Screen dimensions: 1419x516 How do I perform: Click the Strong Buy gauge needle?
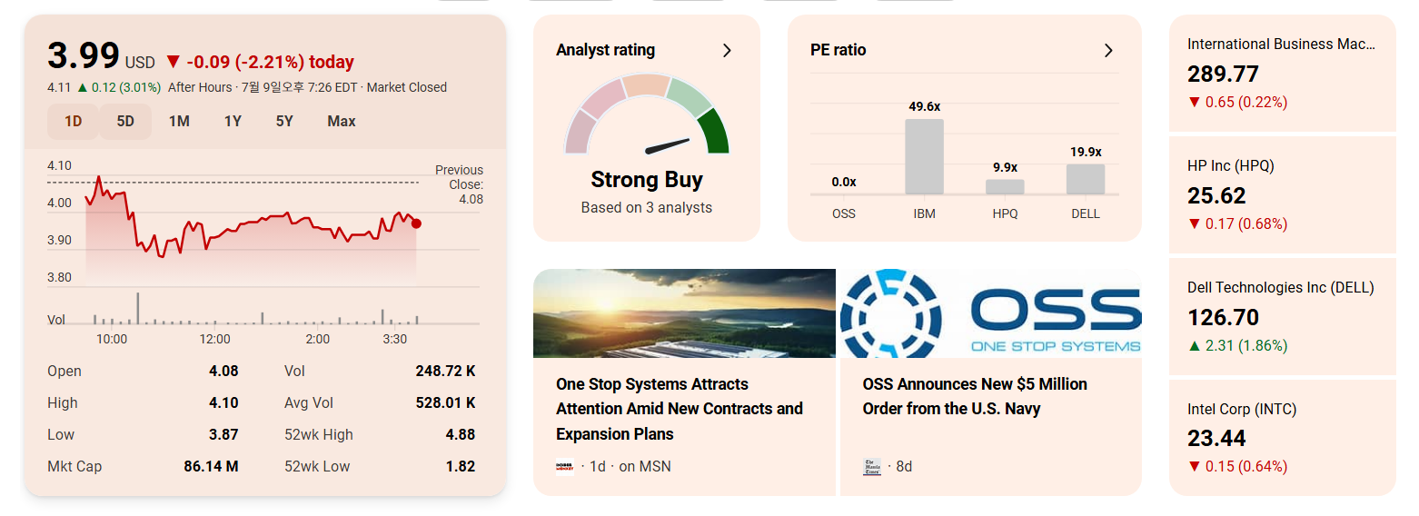(x=667, y=145)
